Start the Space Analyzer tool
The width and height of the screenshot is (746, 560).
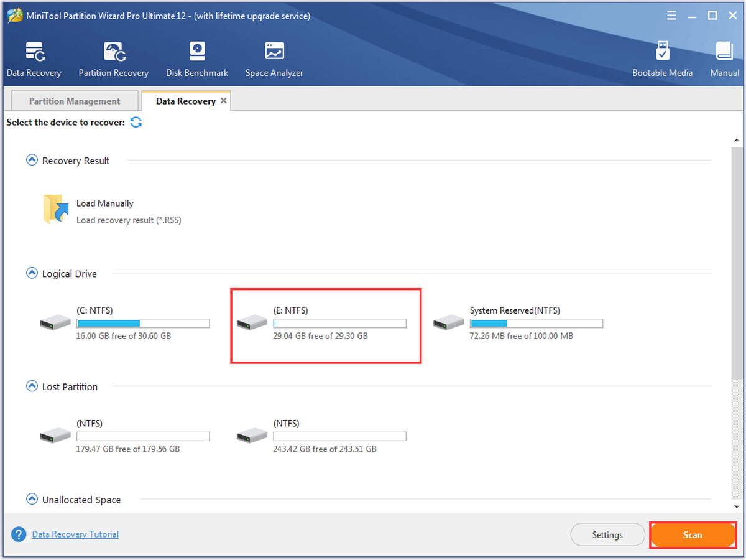[274, 52]
